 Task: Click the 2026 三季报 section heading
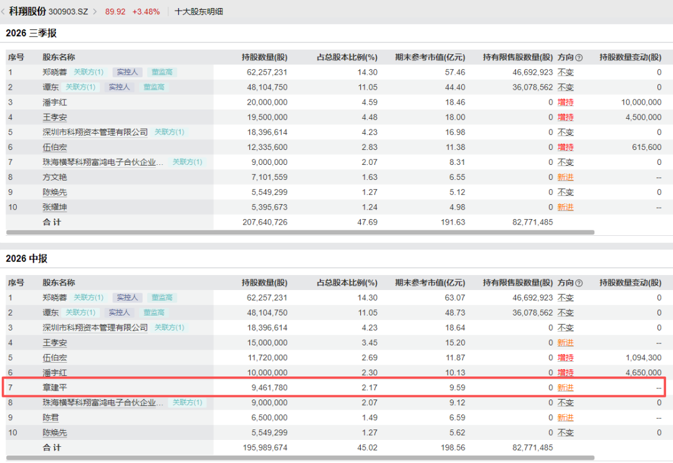click(31, 33)
